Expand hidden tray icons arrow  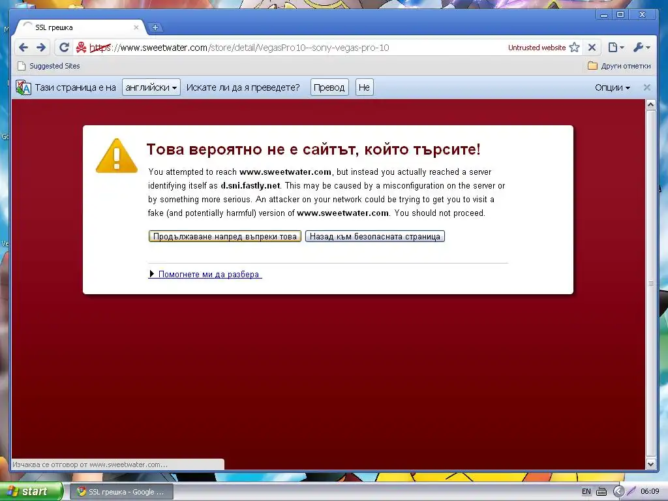coord(618,492)
